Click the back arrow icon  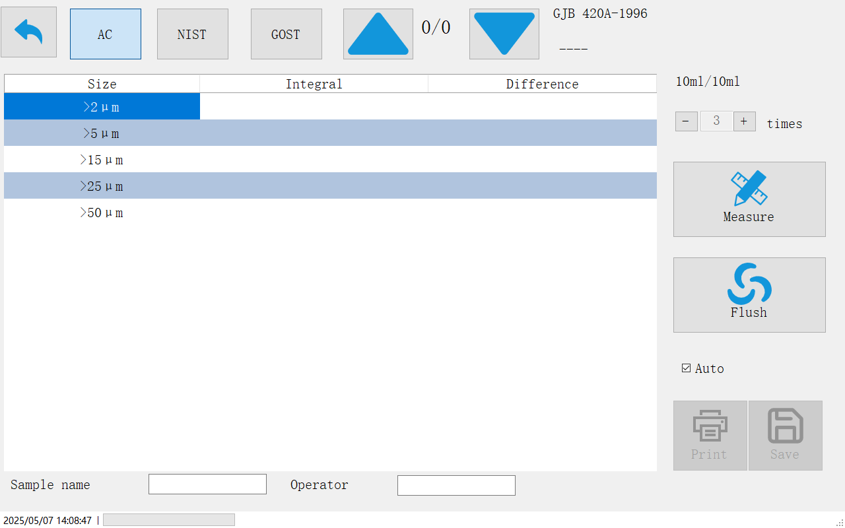[28, 32]
